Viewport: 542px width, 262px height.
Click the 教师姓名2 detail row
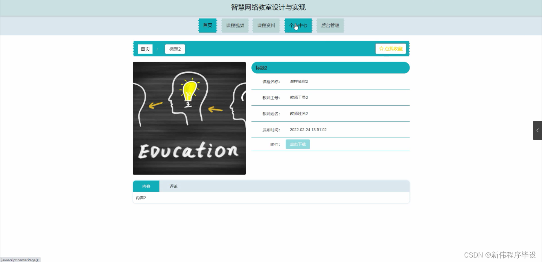click(299, 114)
